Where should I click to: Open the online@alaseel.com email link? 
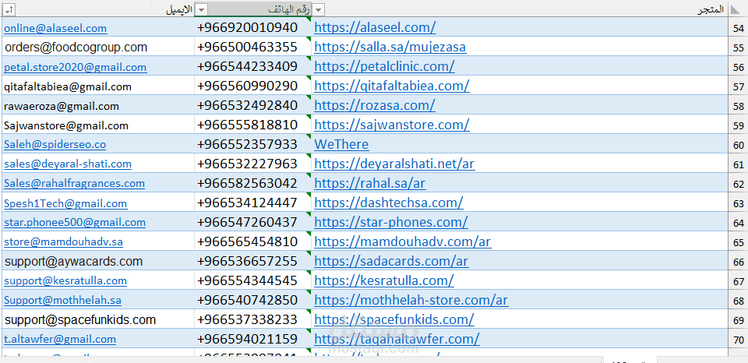[55, 28]
